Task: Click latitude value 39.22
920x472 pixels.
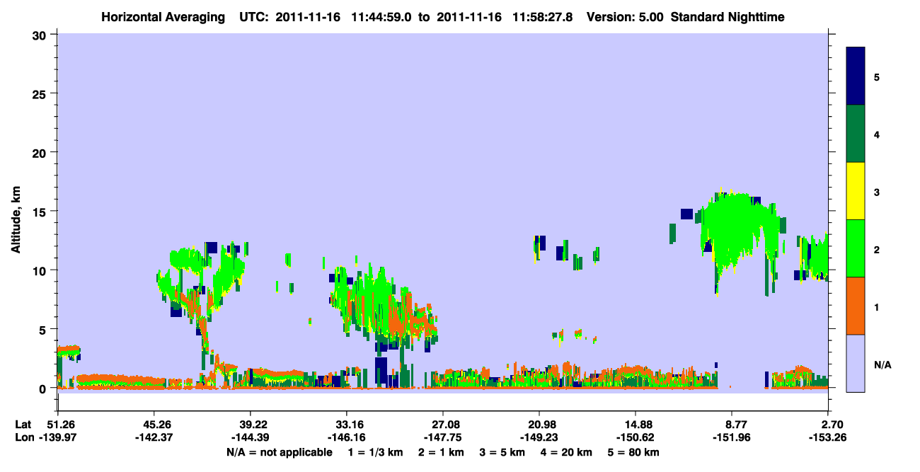Action: pos(250,425)
